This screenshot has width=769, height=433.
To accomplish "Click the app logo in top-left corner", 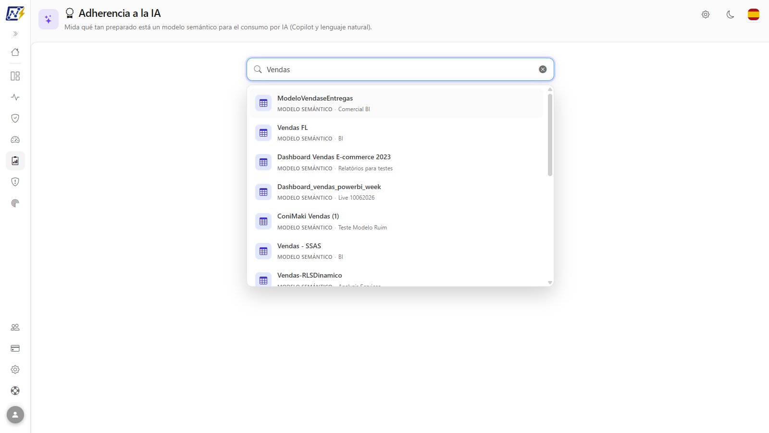I will [x=15, y=13].
